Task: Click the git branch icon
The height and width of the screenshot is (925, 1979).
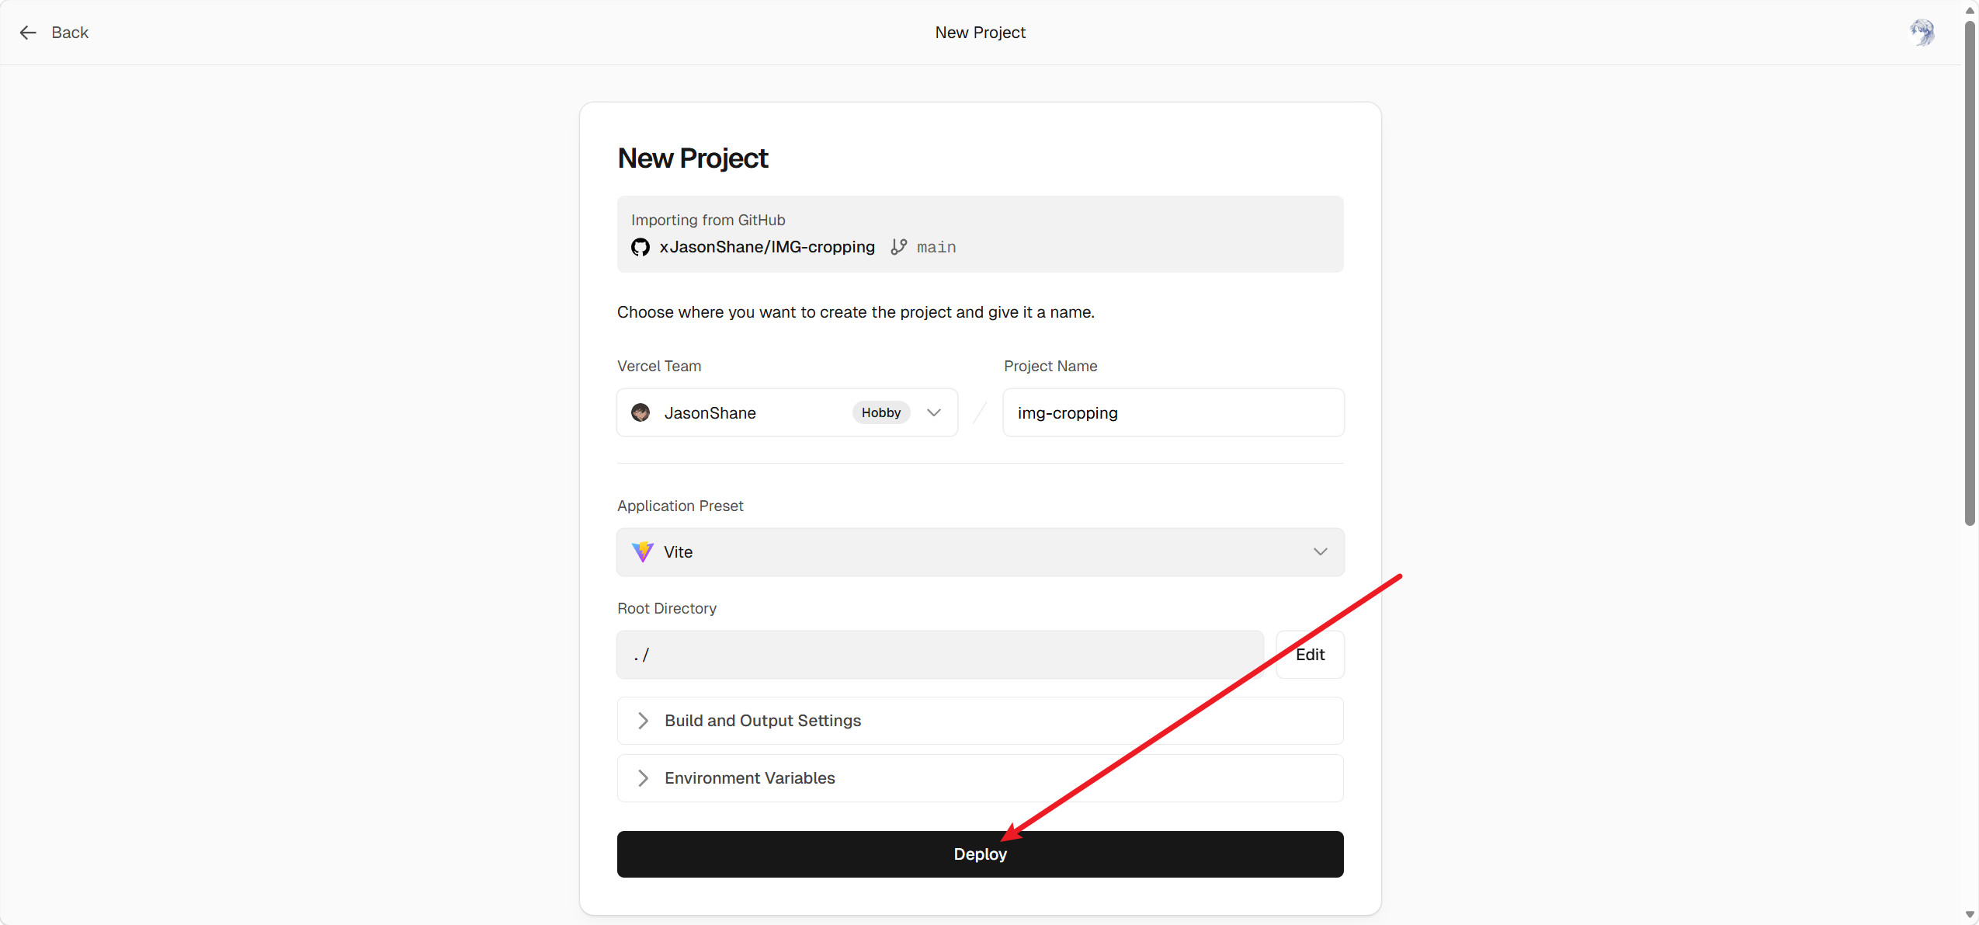Action: tap(898, 247)
